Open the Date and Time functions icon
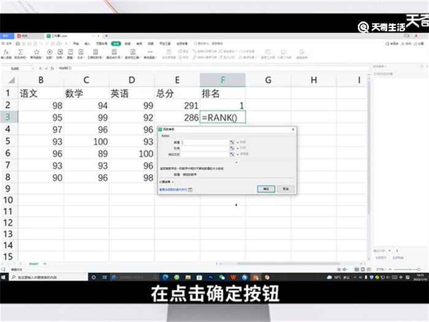Viewport: 429px width, 322px height. (95, 52)
